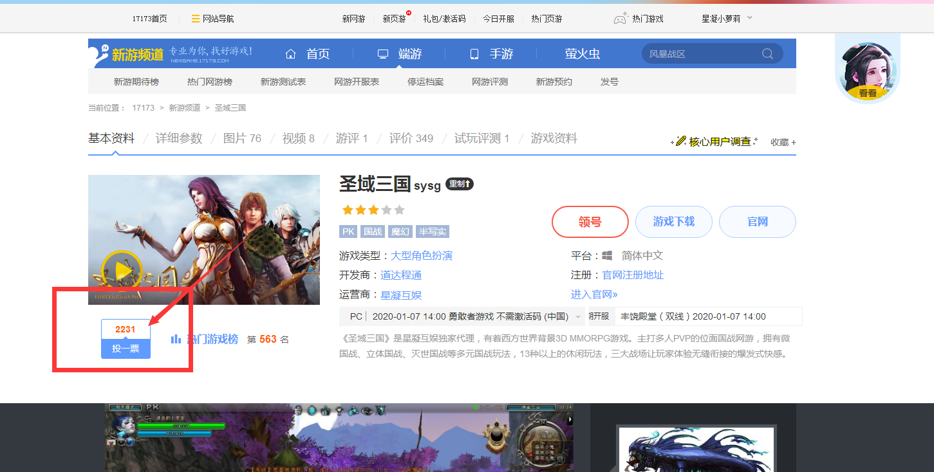This screenshot has width=934, height=472.
Task: Select the 详细参数 tab
Action: [x=179, y=138]
